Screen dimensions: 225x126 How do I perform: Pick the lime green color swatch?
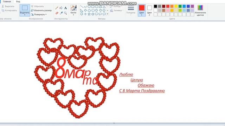pos(180,10)
